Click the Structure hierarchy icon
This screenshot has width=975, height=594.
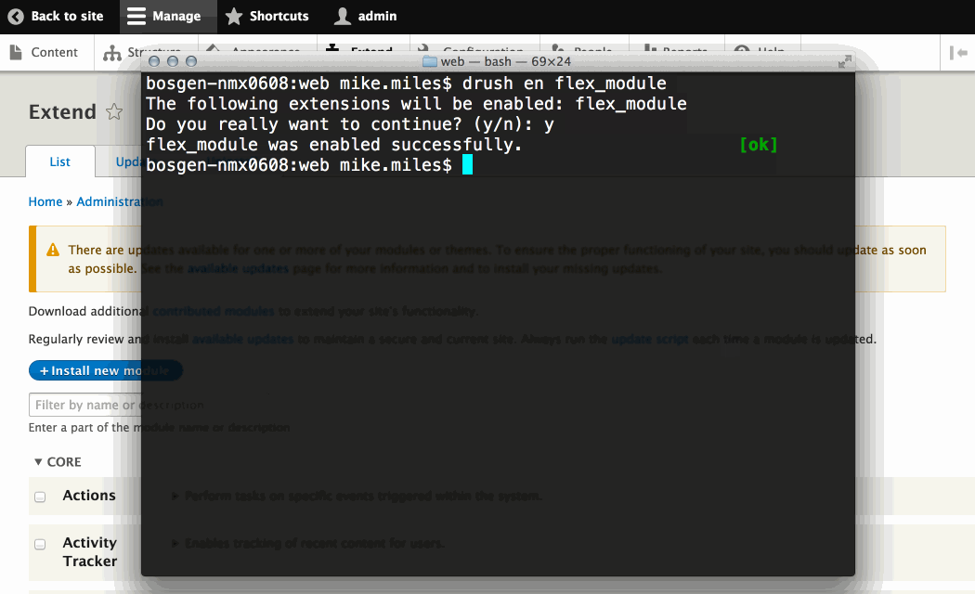(x=112, y=54)
